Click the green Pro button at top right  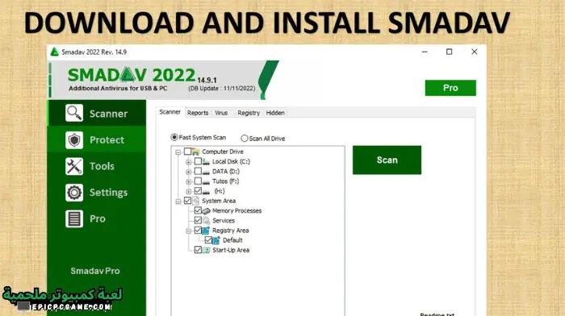pos(450,88)
